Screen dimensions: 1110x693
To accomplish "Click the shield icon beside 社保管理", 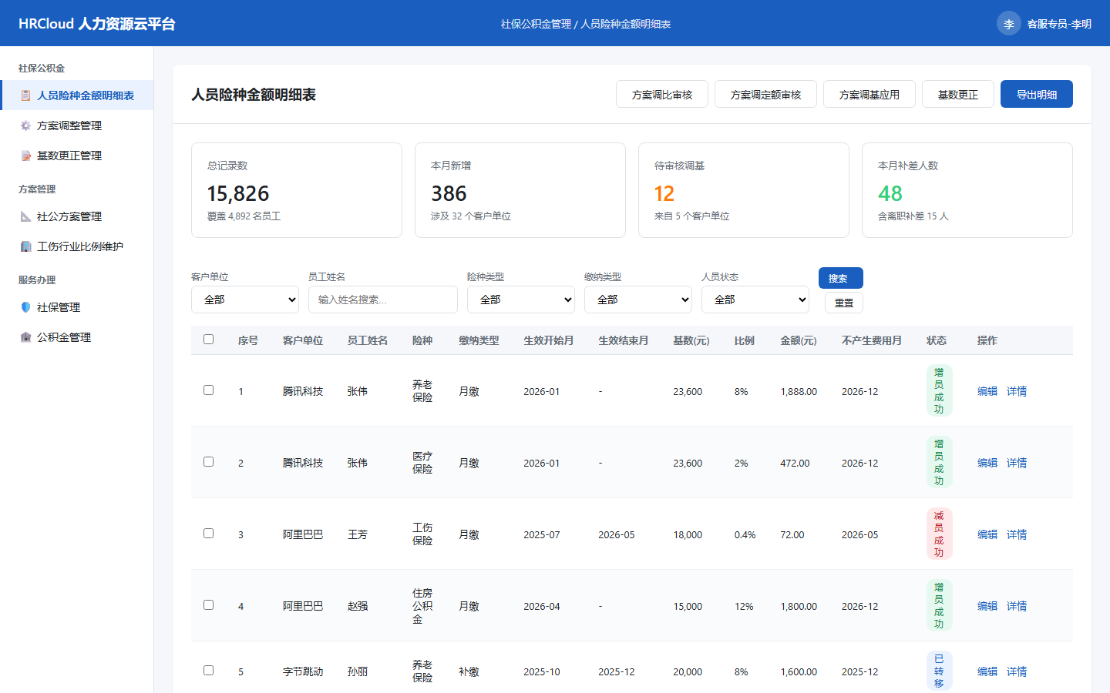I will point(25,307).
